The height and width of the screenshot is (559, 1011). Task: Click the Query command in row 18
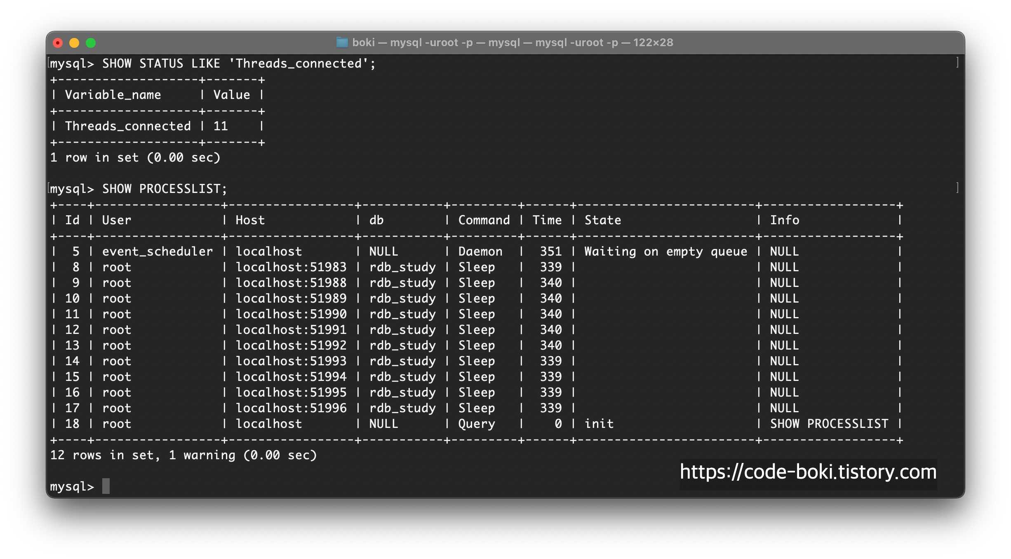pos(476,424)
